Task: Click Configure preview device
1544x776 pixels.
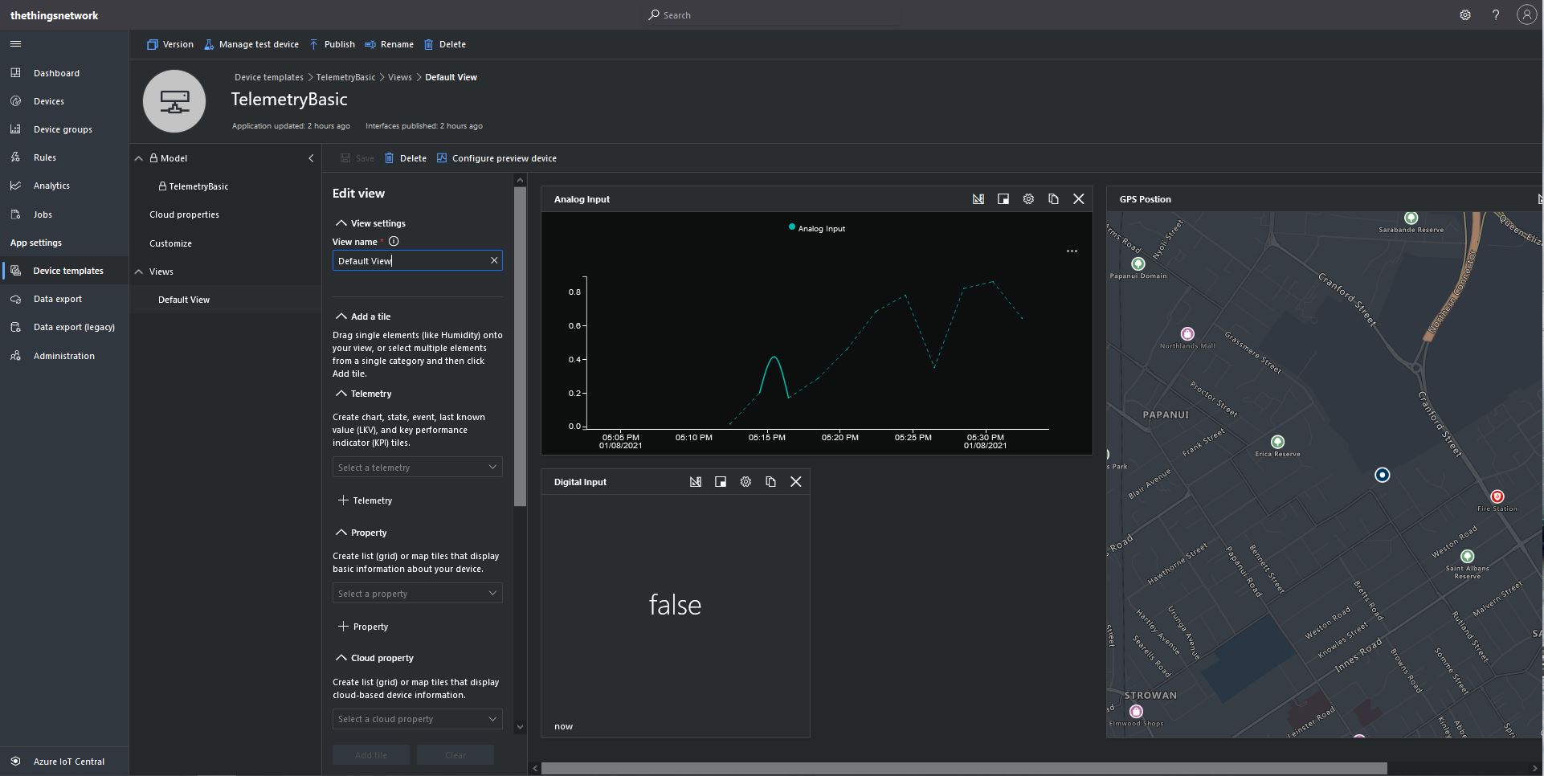Action: [496, 158]
